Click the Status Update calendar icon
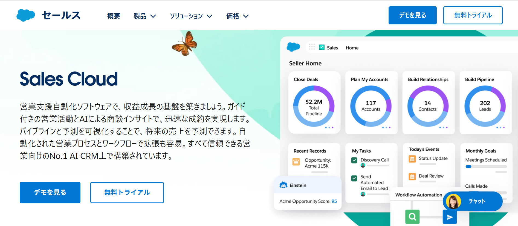The height and width of the screenshot is (226, 518). [x=412, y=159]
